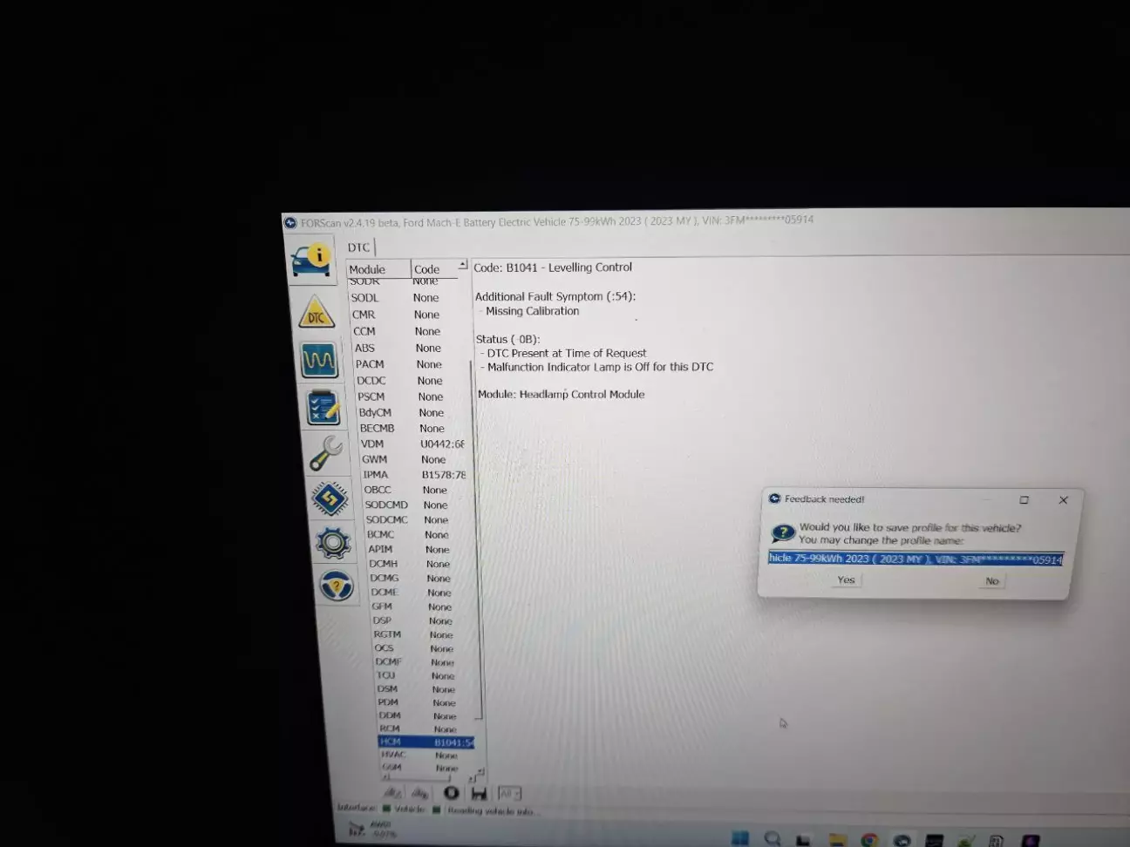The width and height of the screenshot is (1130, 847).
Task: Open the steering wheel help section
Action: [337, 586]
